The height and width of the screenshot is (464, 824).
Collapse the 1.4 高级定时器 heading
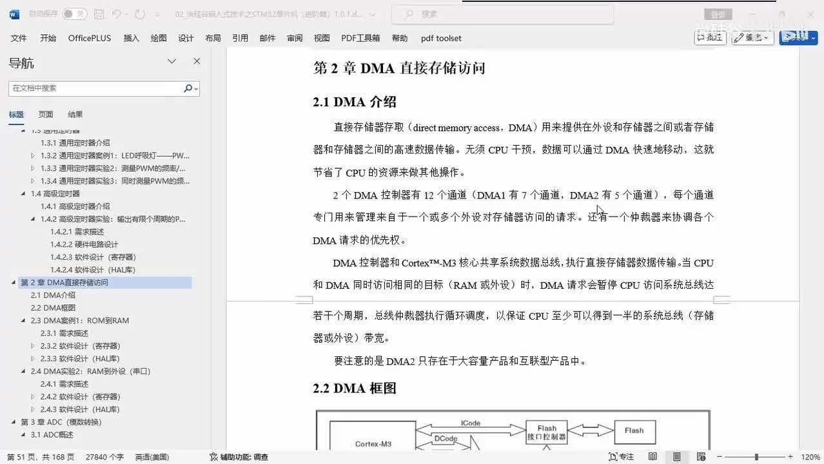click(x=24, y=194)
